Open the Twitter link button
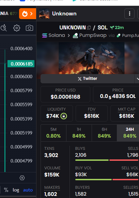Screen dimensions: 139x198 88,79
